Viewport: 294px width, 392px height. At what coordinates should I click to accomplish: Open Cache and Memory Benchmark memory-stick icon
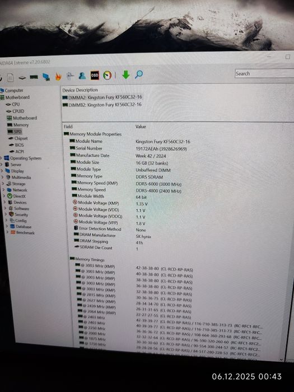point(34,77)
